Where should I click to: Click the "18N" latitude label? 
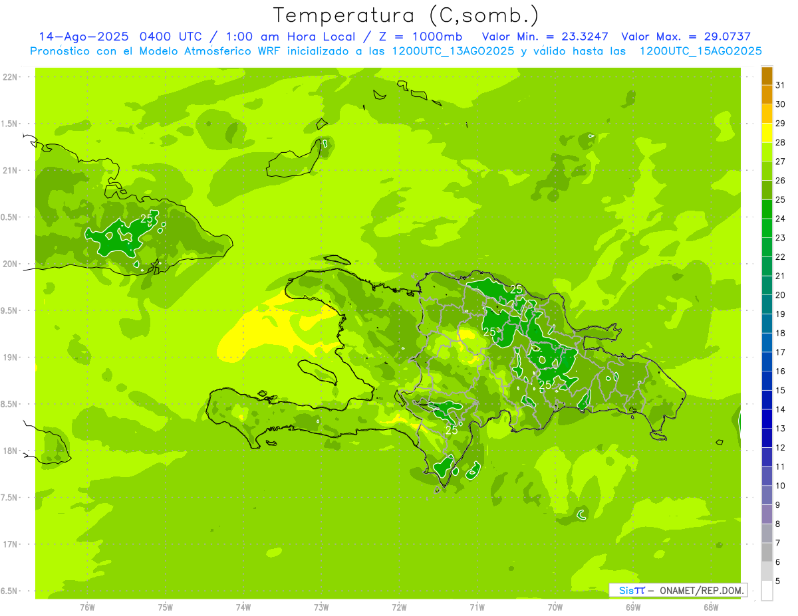point(10,451)
